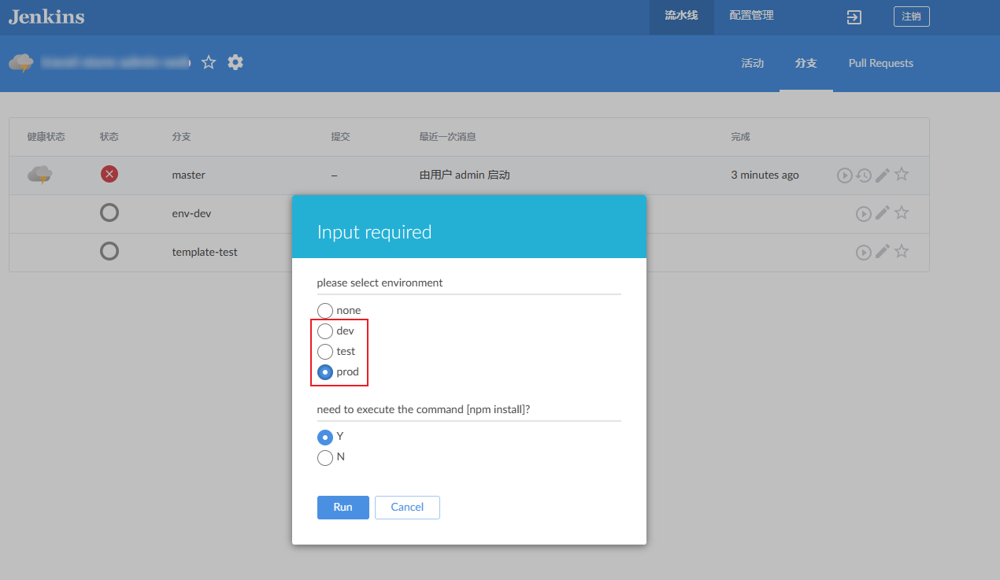This screenshot has width=1000, height=580.
Task: Click the history icon in master row
Action: (864, 175)
